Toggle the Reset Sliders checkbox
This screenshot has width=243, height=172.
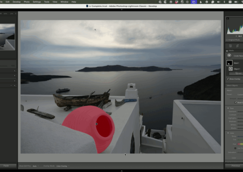[235, 102]
